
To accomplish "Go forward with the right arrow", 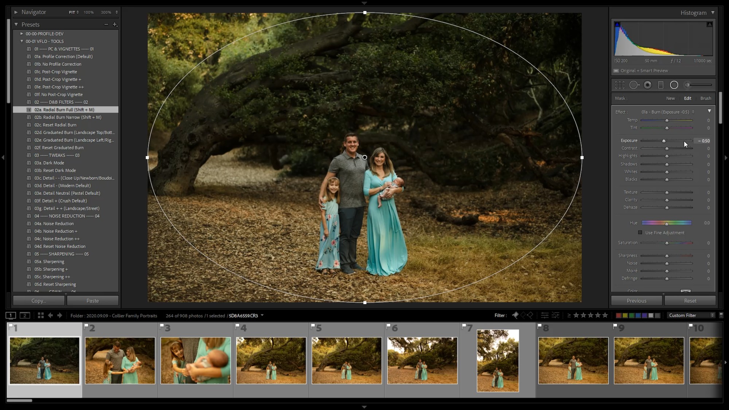I will click(59, 316).
